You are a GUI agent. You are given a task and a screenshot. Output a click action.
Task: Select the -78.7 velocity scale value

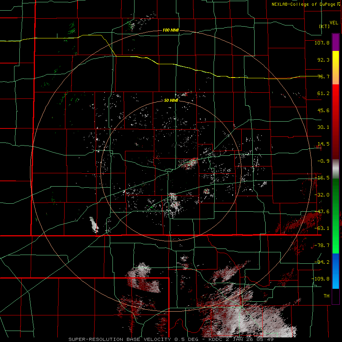point(322,245)
